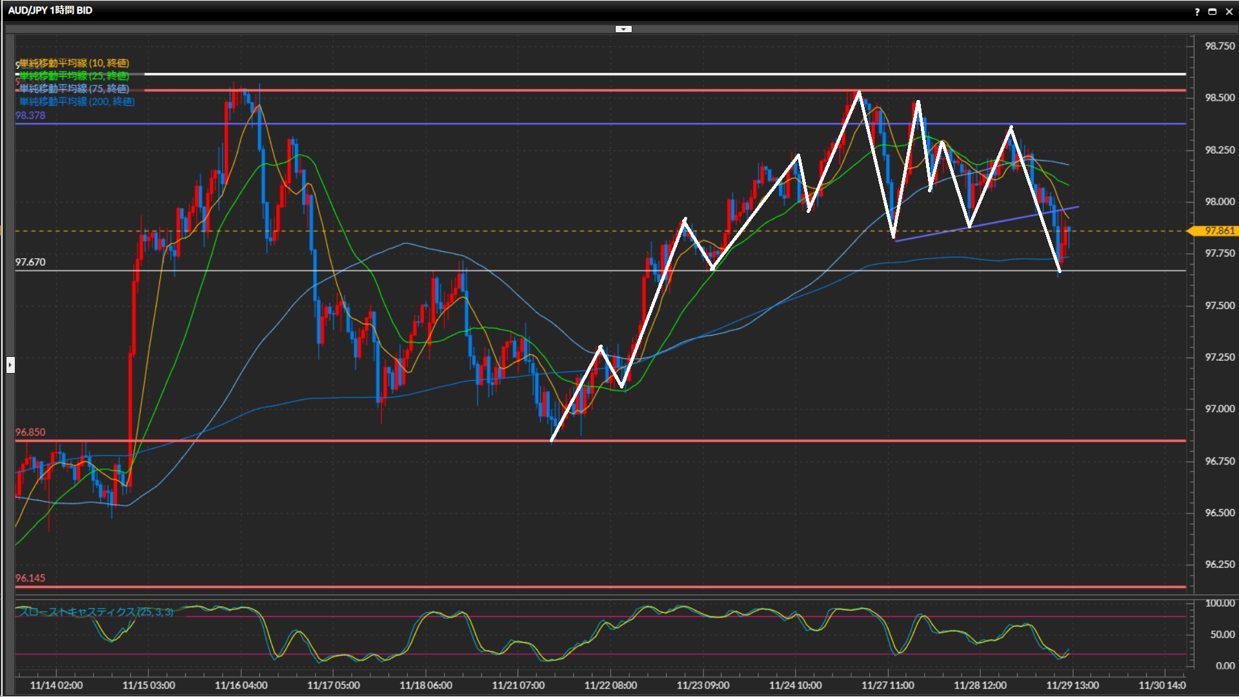This screenshot has height=697, width=1239.
Task: Select the moving average (25) indicator label
Action: coord(74,76)
